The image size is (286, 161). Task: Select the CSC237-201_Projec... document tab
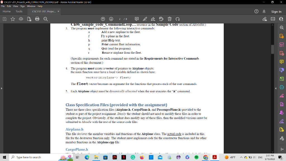coord(44,11)
